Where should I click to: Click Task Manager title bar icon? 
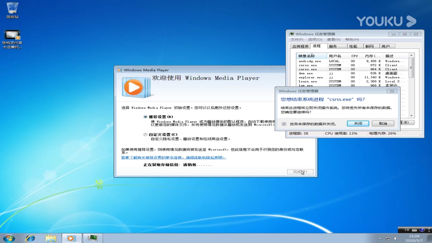pyautogui.click(x=292, y=34)
